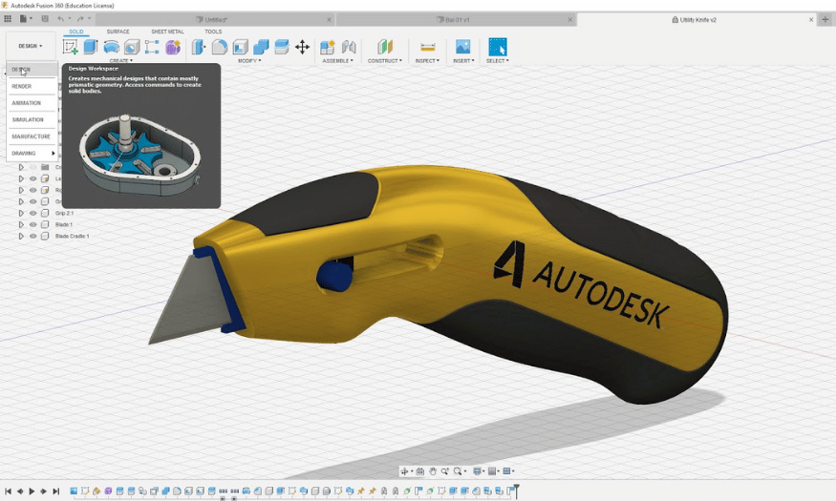The width and height of the screenshot is (836, 501).
Task: Click the Measure ruler icon
Action: coord(428,47)
